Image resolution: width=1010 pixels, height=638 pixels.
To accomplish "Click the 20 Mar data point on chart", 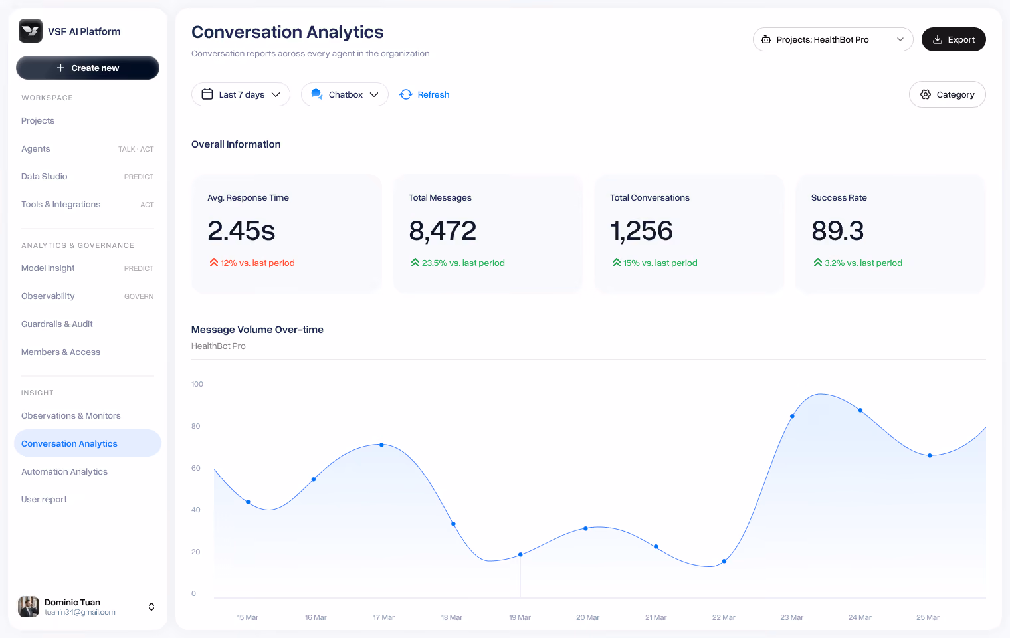I will 585,528.
